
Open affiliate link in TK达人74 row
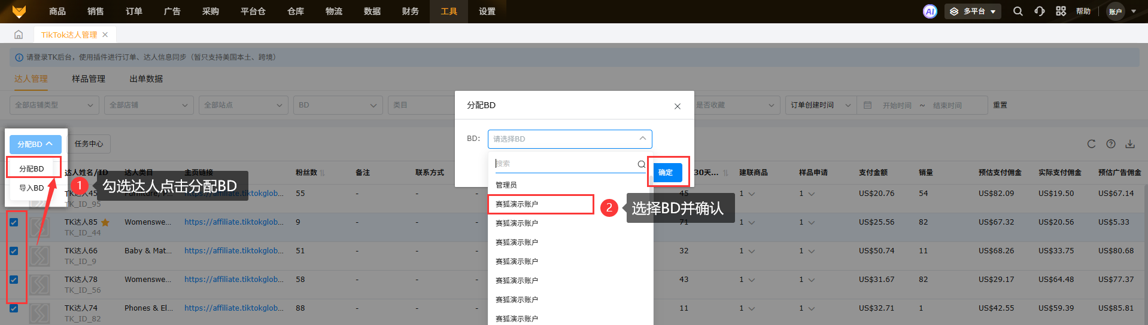coord(234,308)
